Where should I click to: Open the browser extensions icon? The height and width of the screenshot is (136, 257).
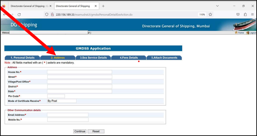pos(245,15)
